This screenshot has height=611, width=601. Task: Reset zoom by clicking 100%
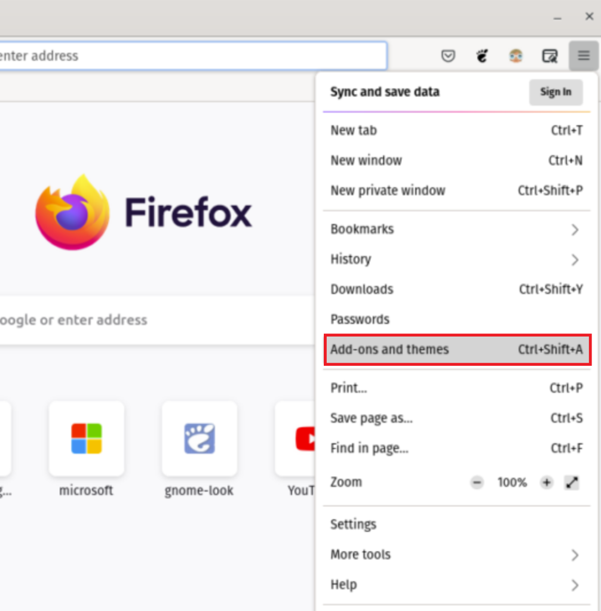(511, 482)
